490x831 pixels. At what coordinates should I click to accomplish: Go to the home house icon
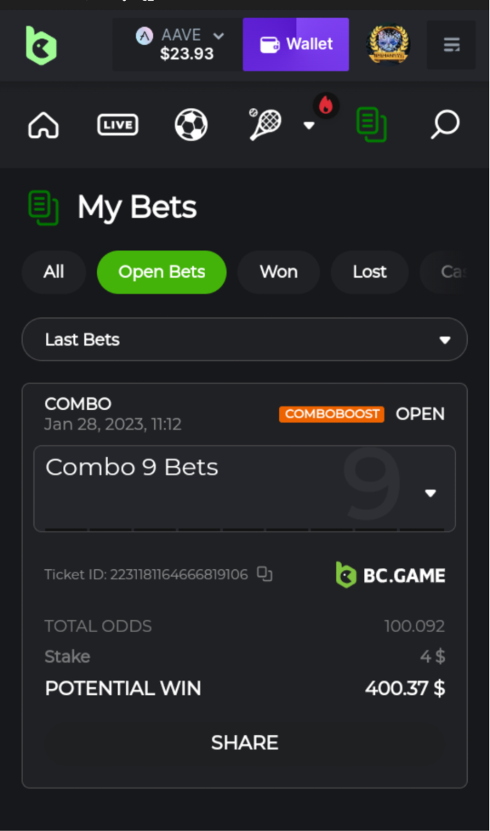43,125
